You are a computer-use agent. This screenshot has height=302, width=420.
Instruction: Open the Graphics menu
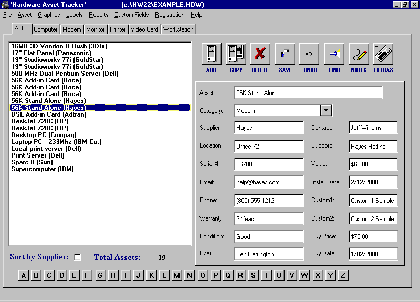(49, 15)
